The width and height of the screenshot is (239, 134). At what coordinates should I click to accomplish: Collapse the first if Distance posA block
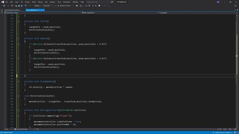[19, 44]
